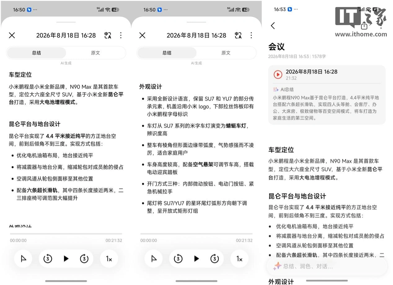Tap the 会议 note title

pyautogui.click(x=276, y=47)
